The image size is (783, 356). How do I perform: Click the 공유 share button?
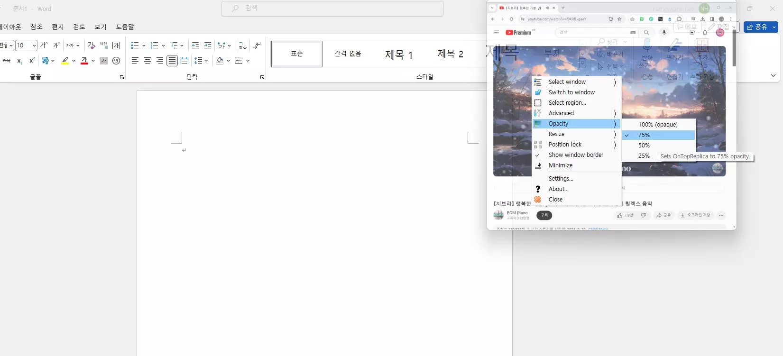(x=761, y=27)
